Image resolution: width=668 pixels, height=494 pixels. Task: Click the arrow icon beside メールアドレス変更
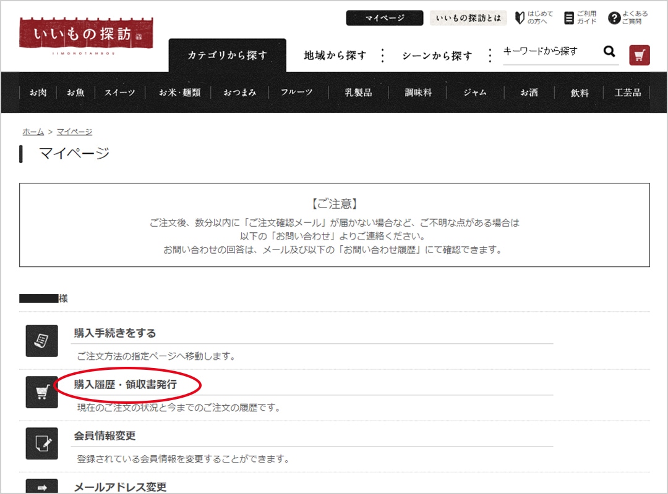coord(41,487)
